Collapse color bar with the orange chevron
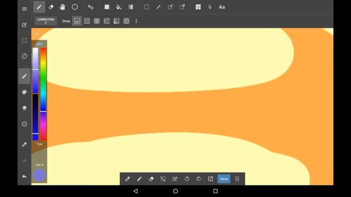Image resolution: width=351 pixels, height=197 pixels. click(x=37, y=34)
